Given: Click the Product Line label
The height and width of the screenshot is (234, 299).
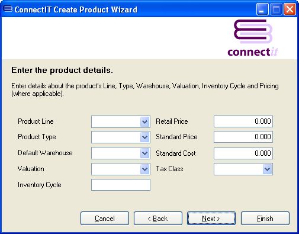Looking at the screenshot, I should pos(36,121).
